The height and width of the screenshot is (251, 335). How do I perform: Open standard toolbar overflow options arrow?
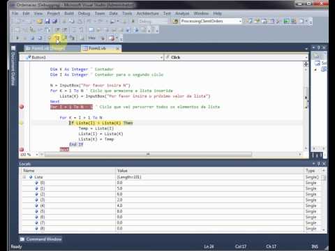click(311, 22)
